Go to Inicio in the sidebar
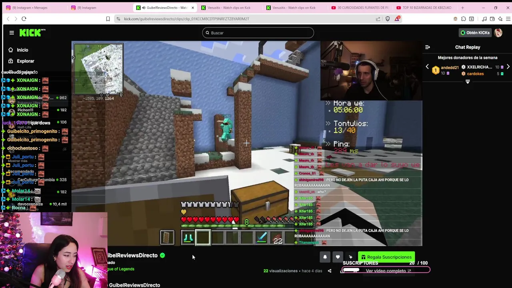 click(22, 50)
